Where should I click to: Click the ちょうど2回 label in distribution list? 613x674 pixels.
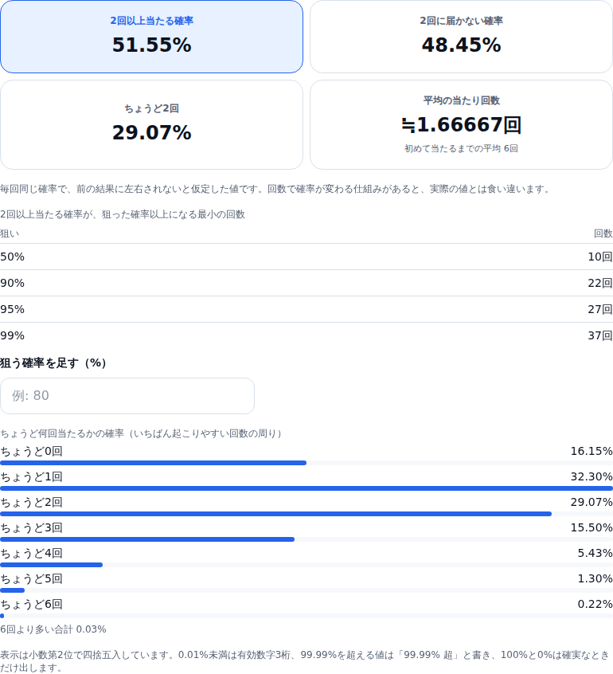[x=31, y=502]
